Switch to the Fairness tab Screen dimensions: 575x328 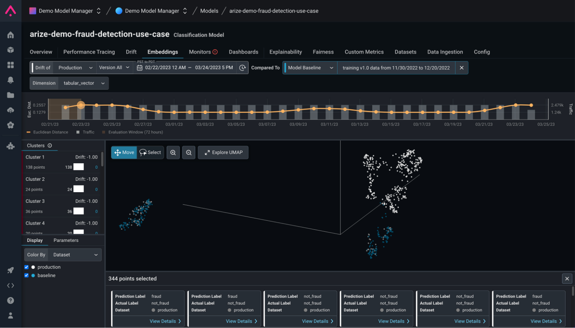[x=323, y=52]
